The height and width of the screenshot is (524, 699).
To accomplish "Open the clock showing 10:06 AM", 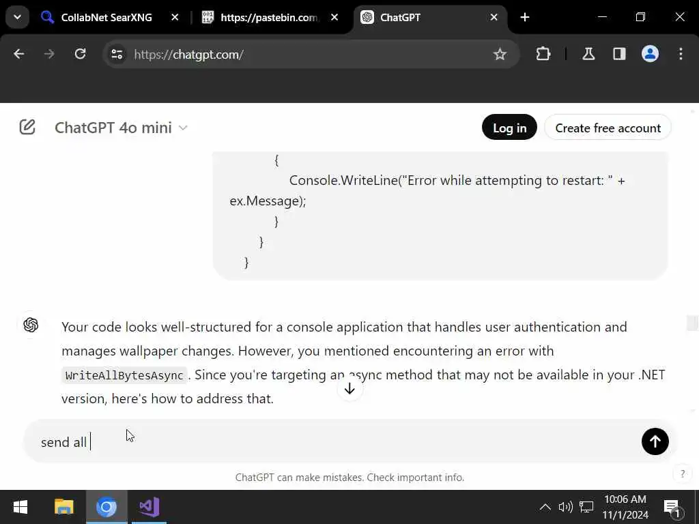I will point(625,507).
